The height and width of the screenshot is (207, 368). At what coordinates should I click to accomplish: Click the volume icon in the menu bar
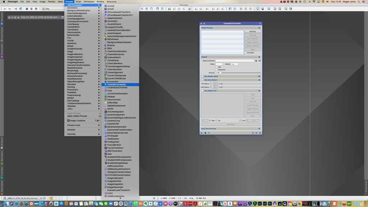[x=327, y=1]
